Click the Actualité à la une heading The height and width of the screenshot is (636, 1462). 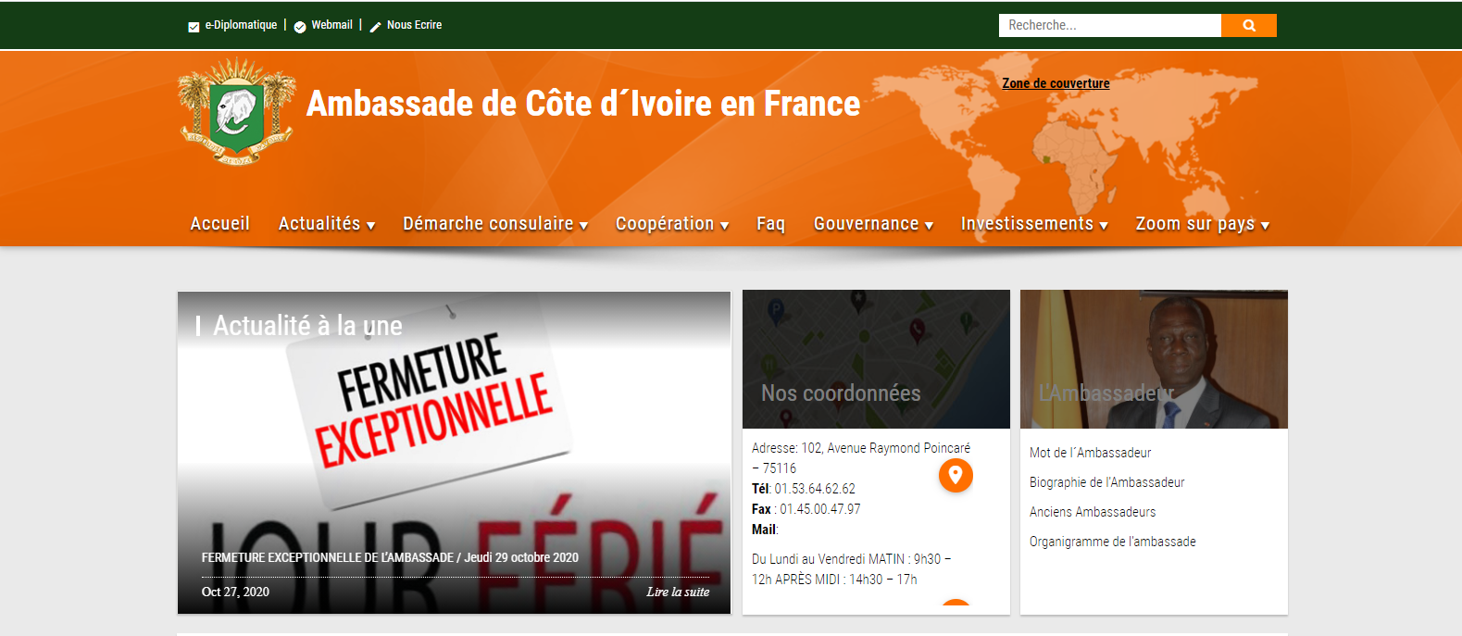307,326
